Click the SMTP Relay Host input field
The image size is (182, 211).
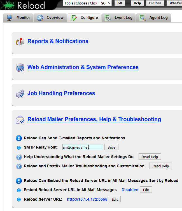pos(83,147)
